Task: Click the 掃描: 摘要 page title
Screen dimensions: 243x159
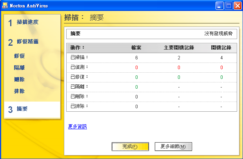Action: [x=84, y=18]
